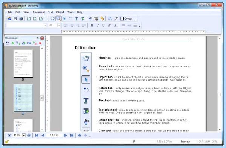Go to the last page
Screen dimensions: 226x148
tap(72, 135)
